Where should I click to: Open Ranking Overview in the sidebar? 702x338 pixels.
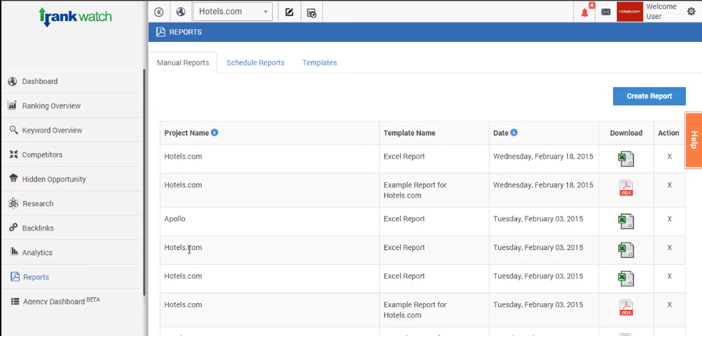(x=51, y=106)
